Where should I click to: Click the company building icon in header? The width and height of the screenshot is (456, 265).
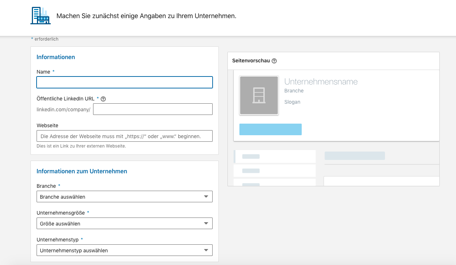click(41, 16)
